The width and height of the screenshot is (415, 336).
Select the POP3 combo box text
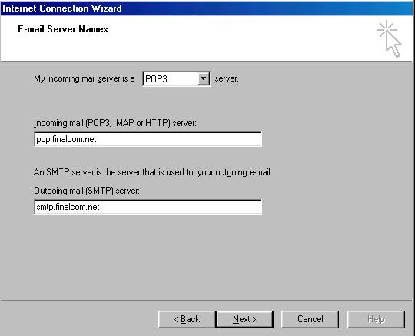pos(156,79)
